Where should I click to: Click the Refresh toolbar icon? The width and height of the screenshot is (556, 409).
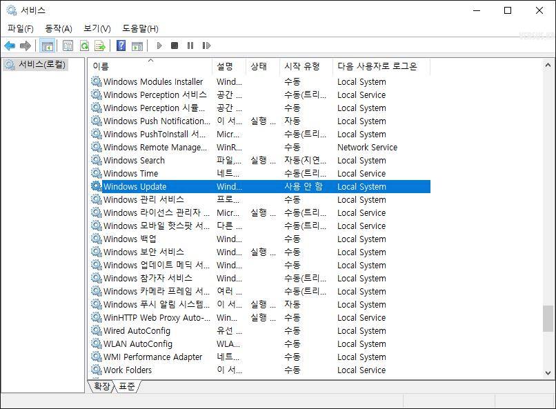[84, 46]
